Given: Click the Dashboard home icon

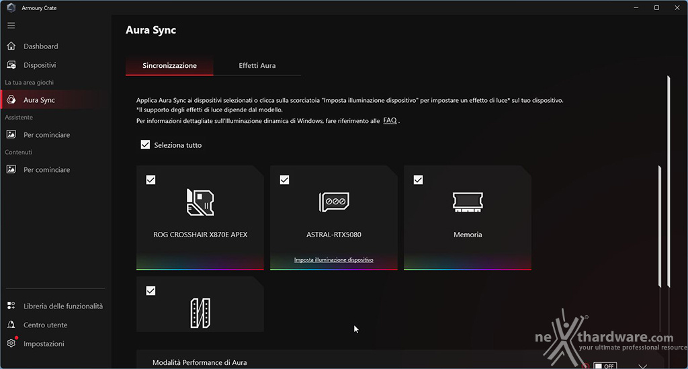Looking at the screenshot, I should pyautogui.click(x=11, y=46).
